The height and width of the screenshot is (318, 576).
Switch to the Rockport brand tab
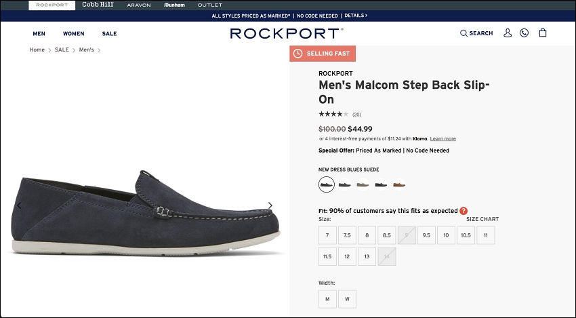[52, 5]
